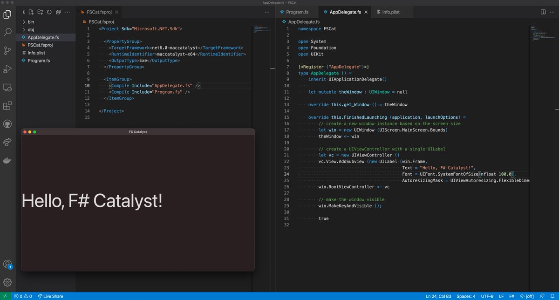Click the feedback icon in status bar
This screenshot has width=559, height=300.
pyautogui.click(x=543, y=296)
